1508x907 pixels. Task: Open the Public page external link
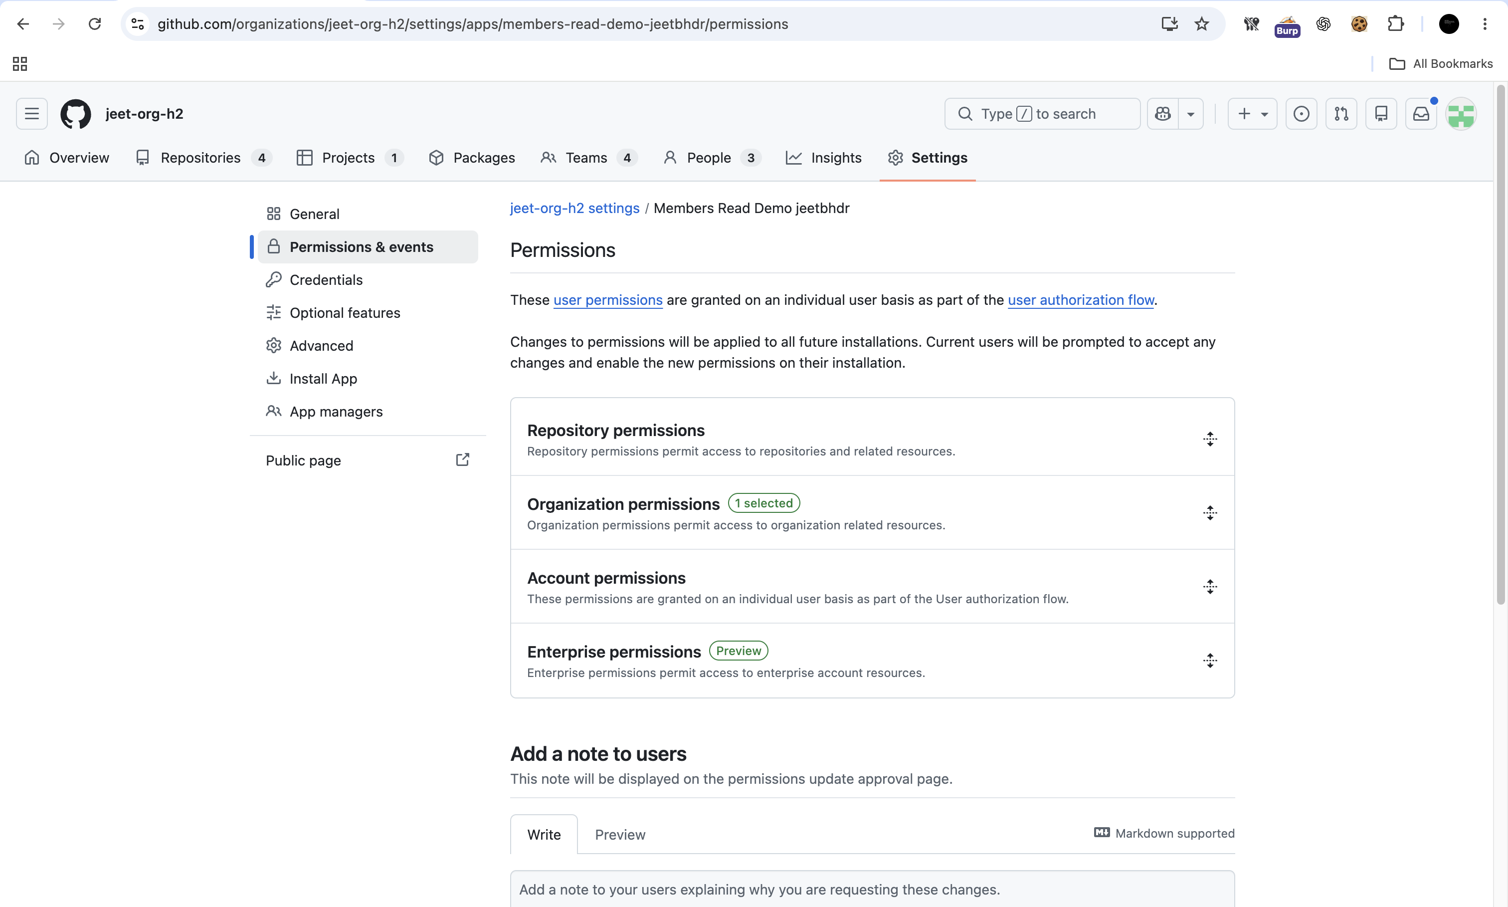point(368,460)
